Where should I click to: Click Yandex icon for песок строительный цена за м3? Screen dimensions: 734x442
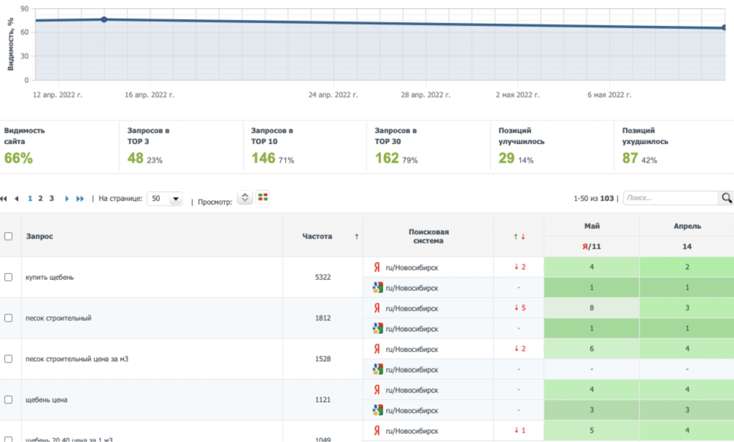(x=377, y=349)
